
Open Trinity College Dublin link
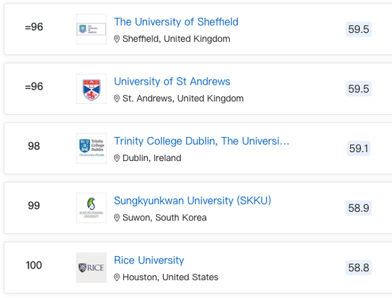click(x=202, y=141)
